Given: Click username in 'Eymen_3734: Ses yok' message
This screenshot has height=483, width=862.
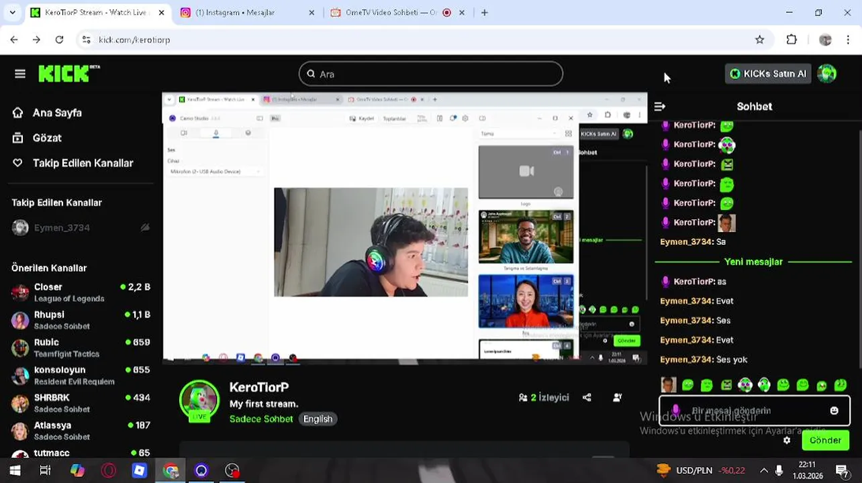Looking at the screenshot, I should 686,360.
